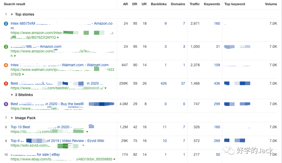
Task: Click the blue position 2 badge
Action: (6, 23)
